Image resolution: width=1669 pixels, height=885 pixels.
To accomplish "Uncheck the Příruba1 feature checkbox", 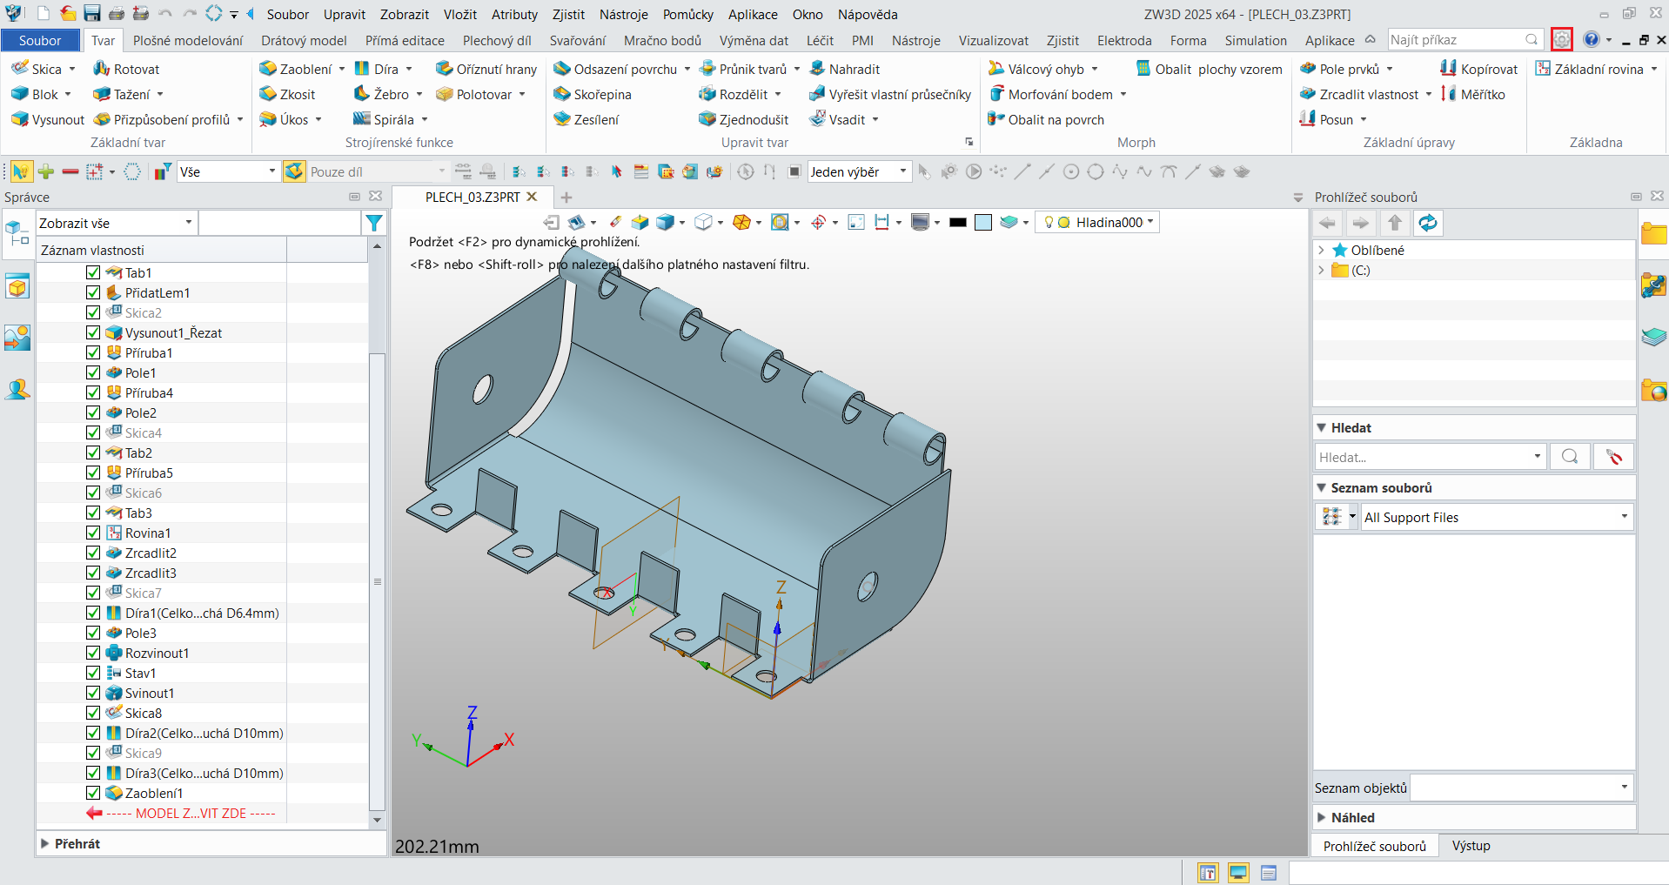I will tap(93, 352).
